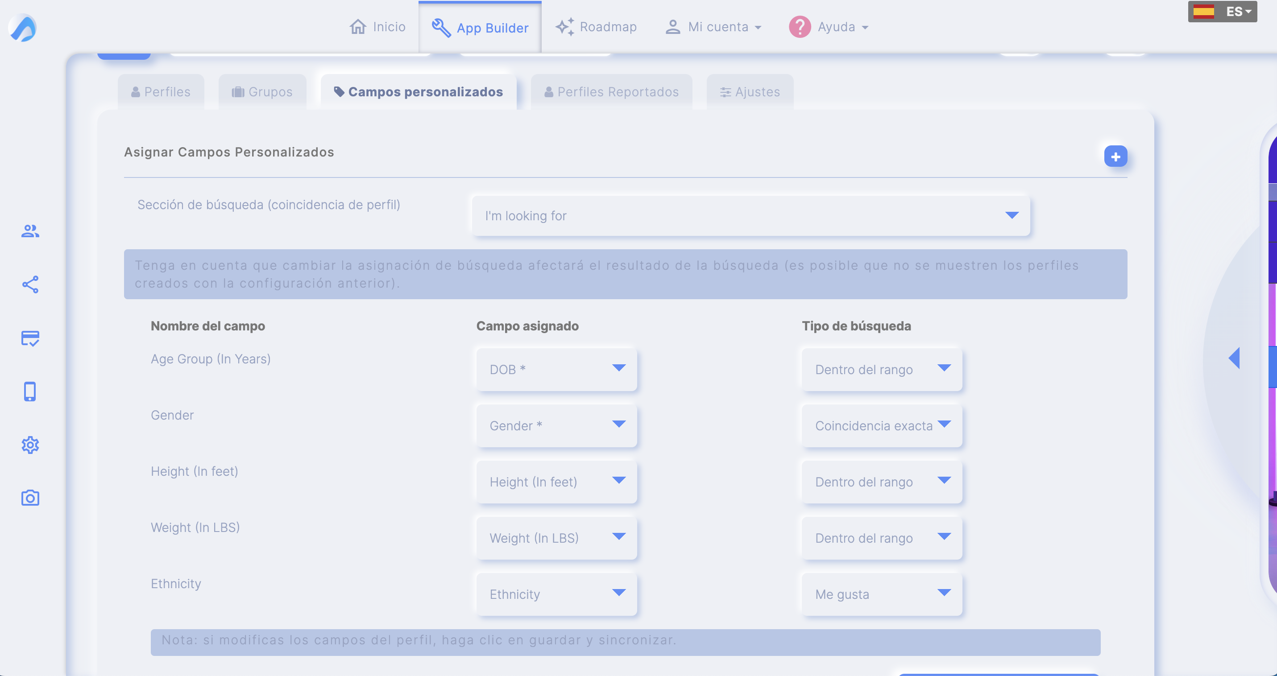Image resolution: width=1277 pixels, height=676 pixels.
Task: Open the camera icon in the sidebar
Action: [x=30, y=498]
